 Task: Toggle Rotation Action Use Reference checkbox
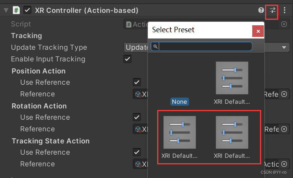pos(137,117)
